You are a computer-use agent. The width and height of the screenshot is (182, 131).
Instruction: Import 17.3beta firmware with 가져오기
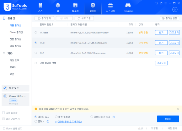(174, 33)
